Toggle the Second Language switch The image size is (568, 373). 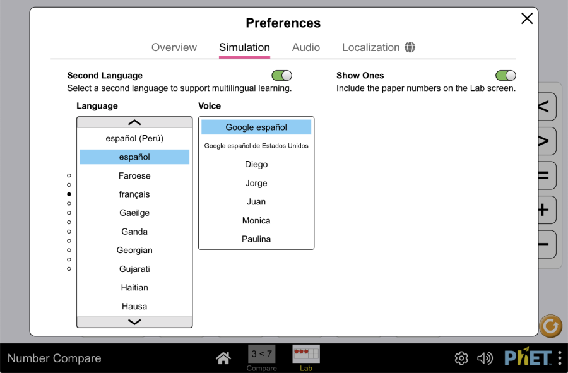(x=281, y=76)
